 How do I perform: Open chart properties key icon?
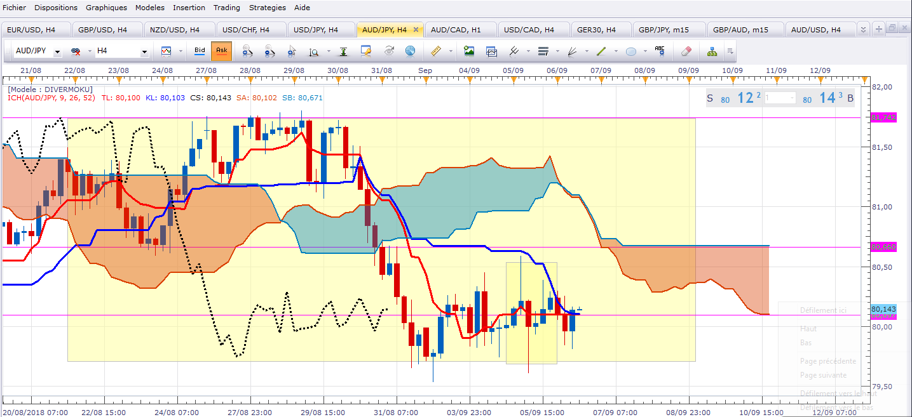click(x=366, y=51)
